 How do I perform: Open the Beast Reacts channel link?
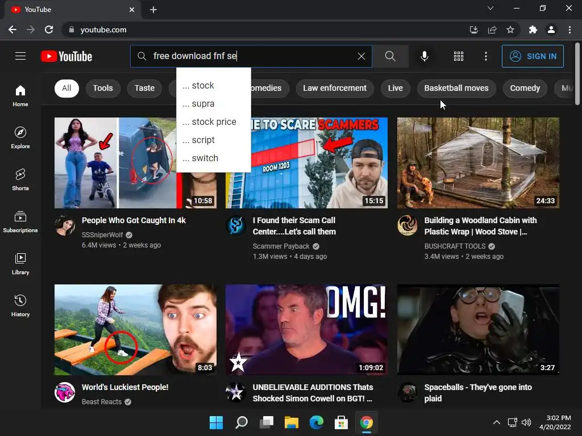102,402
